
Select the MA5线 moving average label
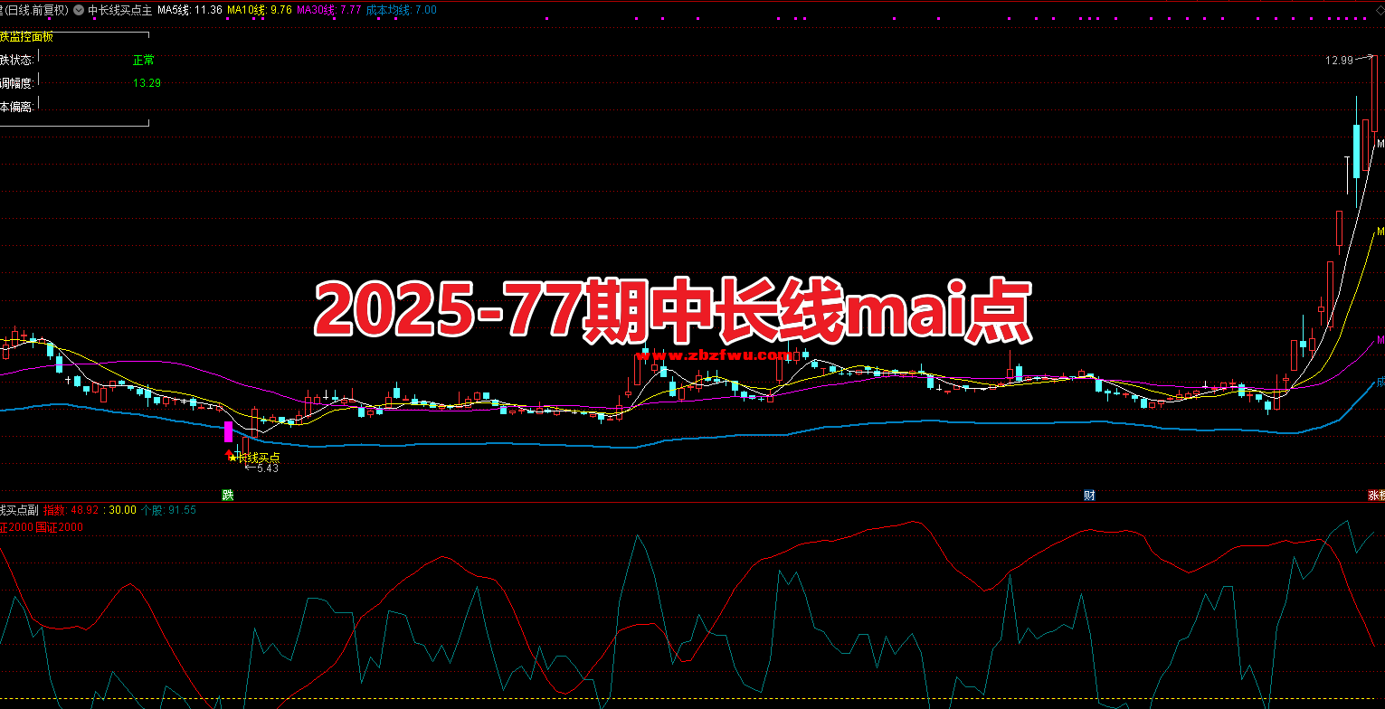tap(173, 8)
